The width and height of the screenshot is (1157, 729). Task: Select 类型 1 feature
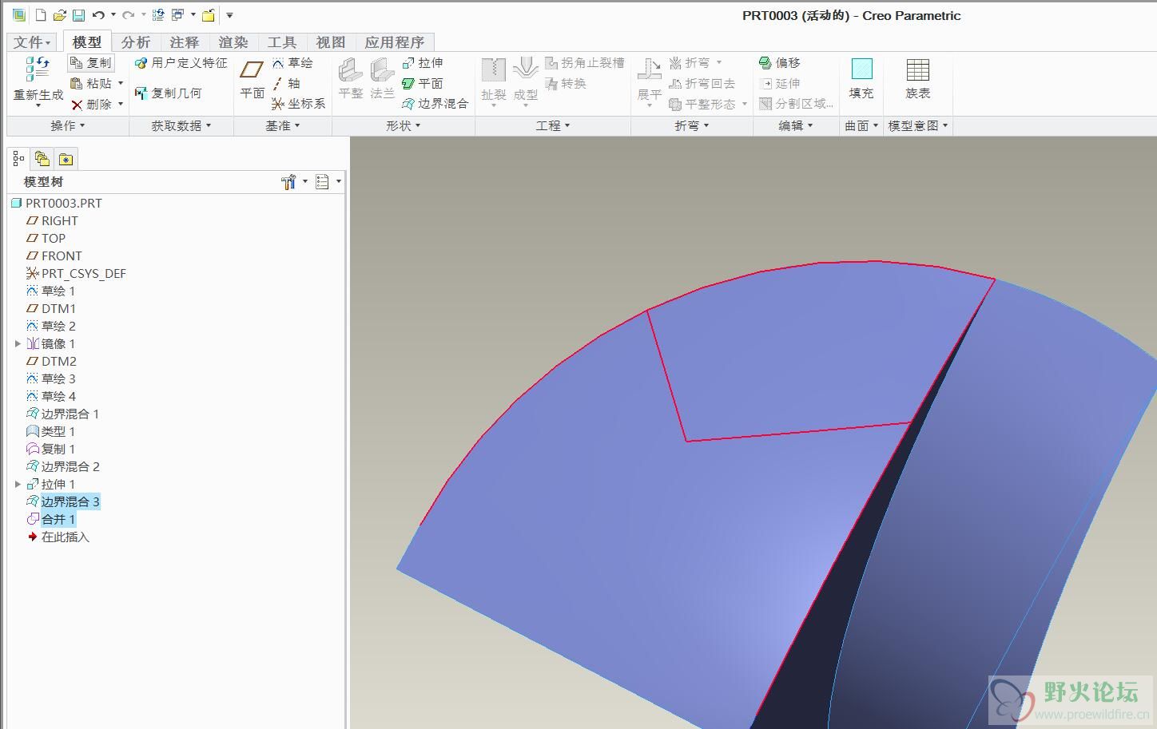tap(51, 431)
